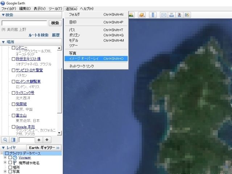Click the panel toggle icon beside magnifier

coord(13,140)
